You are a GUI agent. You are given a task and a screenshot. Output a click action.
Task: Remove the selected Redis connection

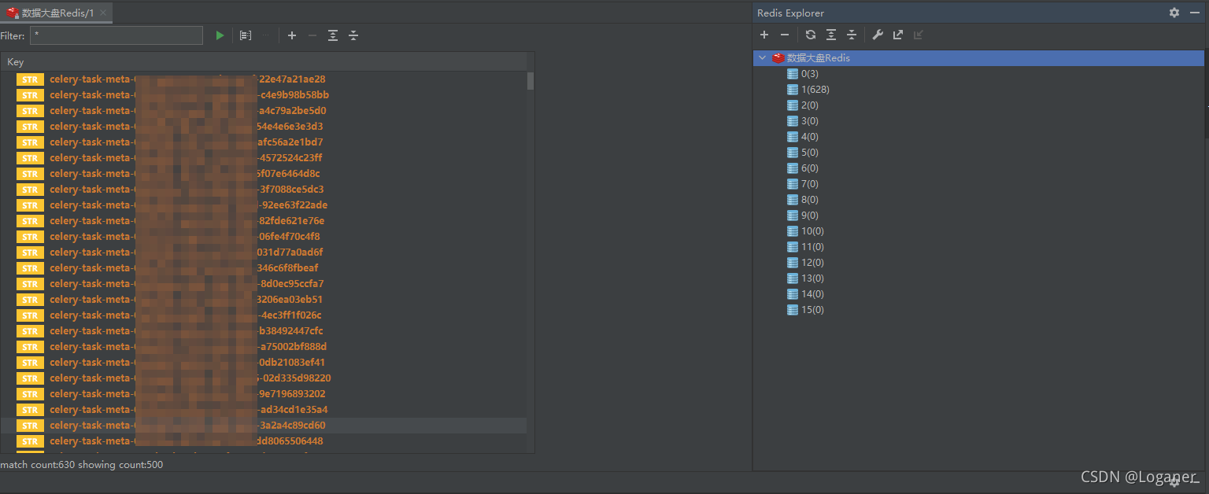click(x=784, y=35)
